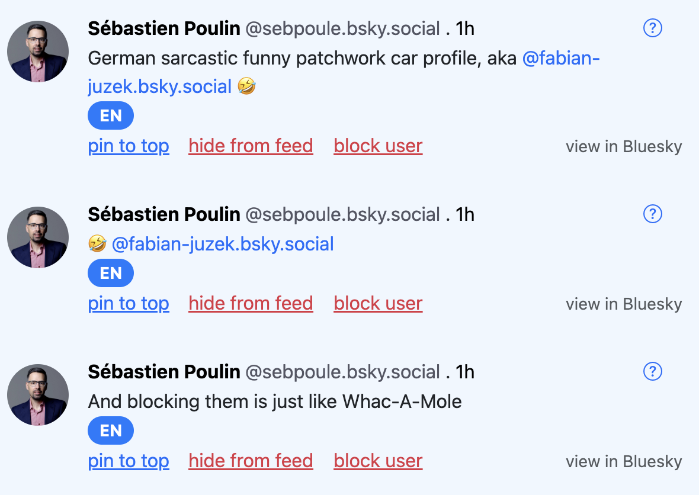Viewport: 699px width, 495px height.
Task: Select the avatar next to Whac-A-Mole post
Action: pos(38,395)
